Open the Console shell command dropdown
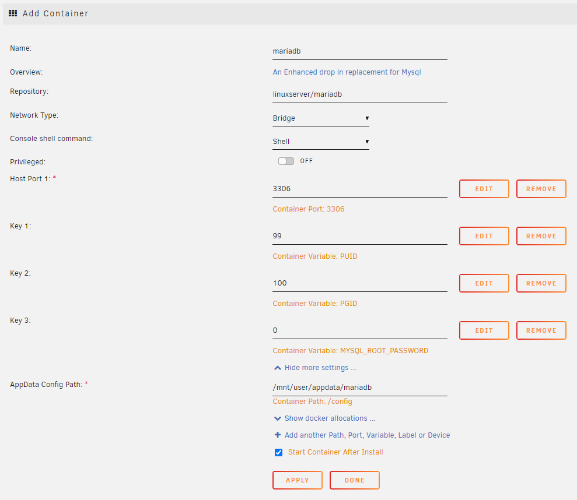The width and height of the screenshot is (577, 500). coord(321,142)
